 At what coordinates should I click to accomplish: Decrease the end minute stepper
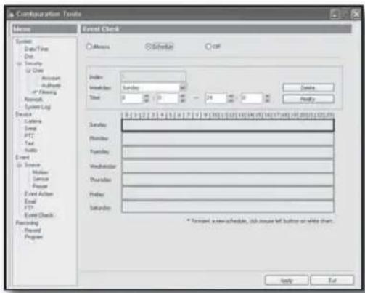click(x=267, y=100)
